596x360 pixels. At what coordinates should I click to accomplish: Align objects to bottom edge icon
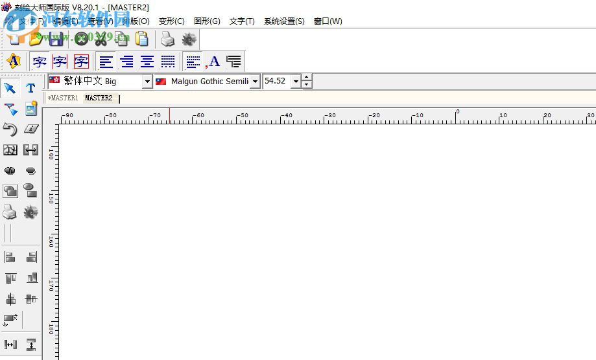tap(32, 278)
